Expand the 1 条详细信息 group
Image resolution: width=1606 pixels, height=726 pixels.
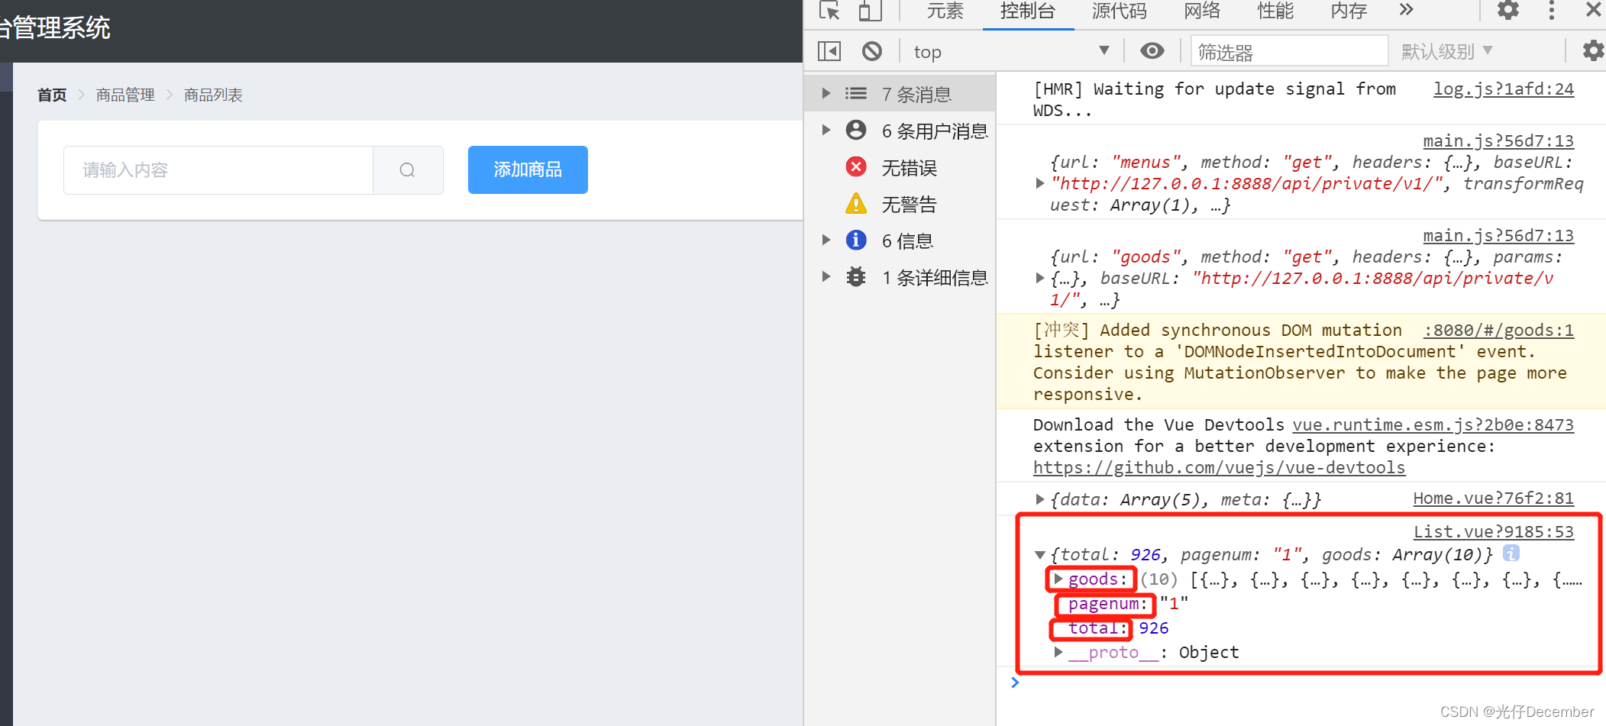click(826, 276)
